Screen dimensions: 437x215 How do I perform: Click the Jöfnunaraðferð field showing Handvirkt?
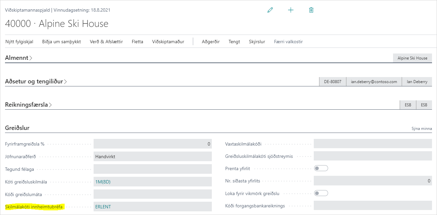point(153,157)
